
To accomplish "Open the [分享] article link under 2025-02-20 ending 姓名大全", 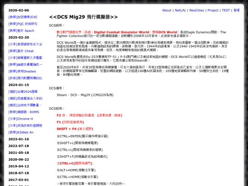I will coord(25,44).
